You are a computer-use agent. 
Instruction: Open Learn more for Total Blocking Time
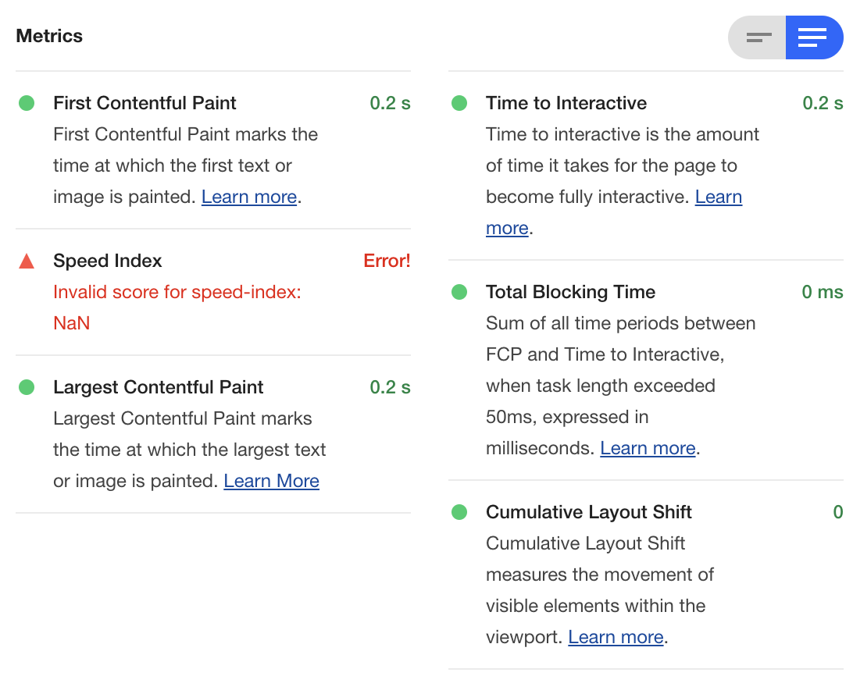[x=648, y=447]
